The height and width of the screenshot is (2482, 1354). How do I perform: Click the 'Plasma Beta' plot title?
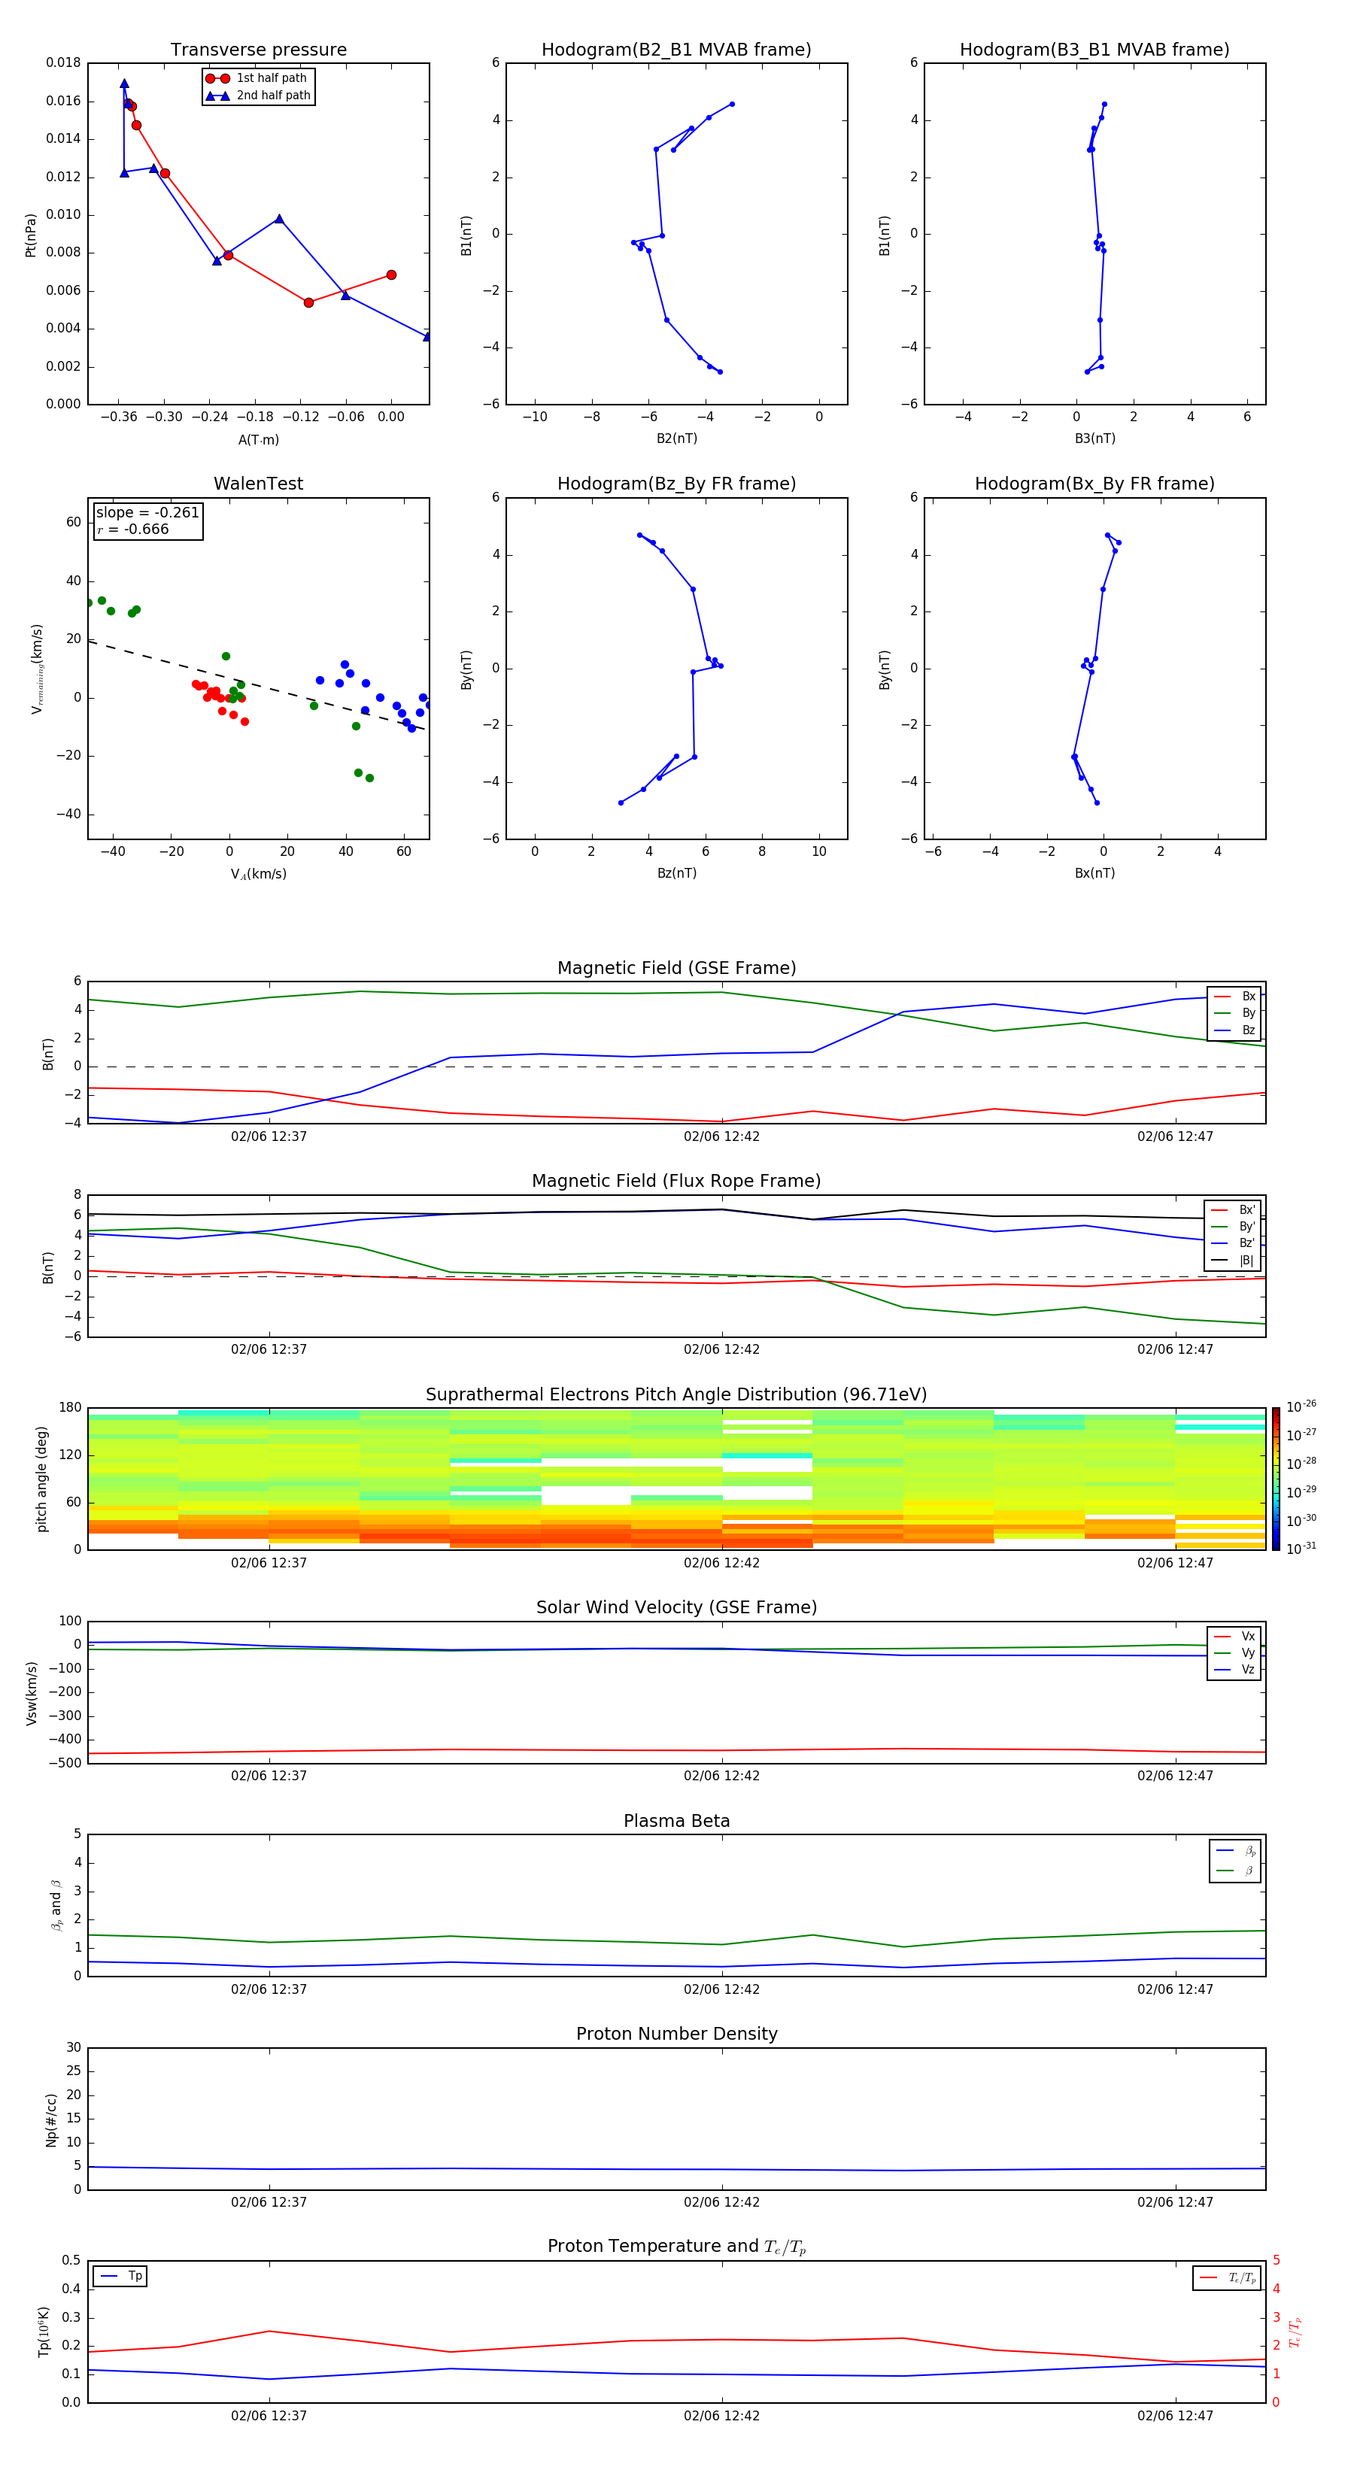[x=676, y=1822]
